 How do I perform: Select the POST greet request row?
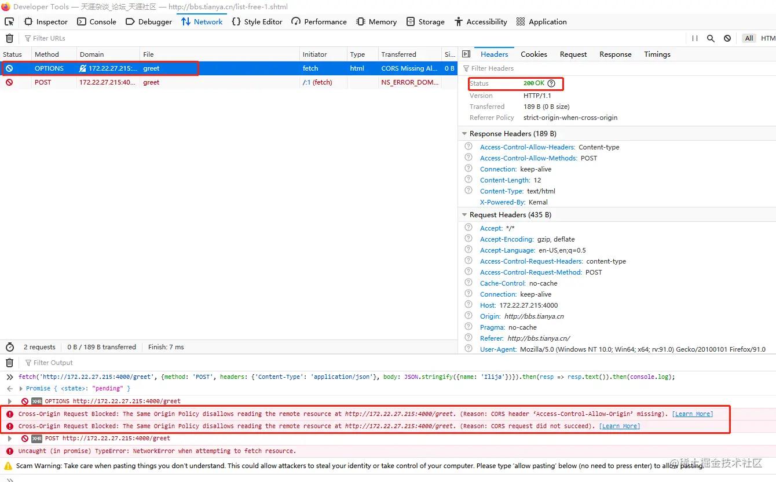pyautogui.click(x=151, y=82)
